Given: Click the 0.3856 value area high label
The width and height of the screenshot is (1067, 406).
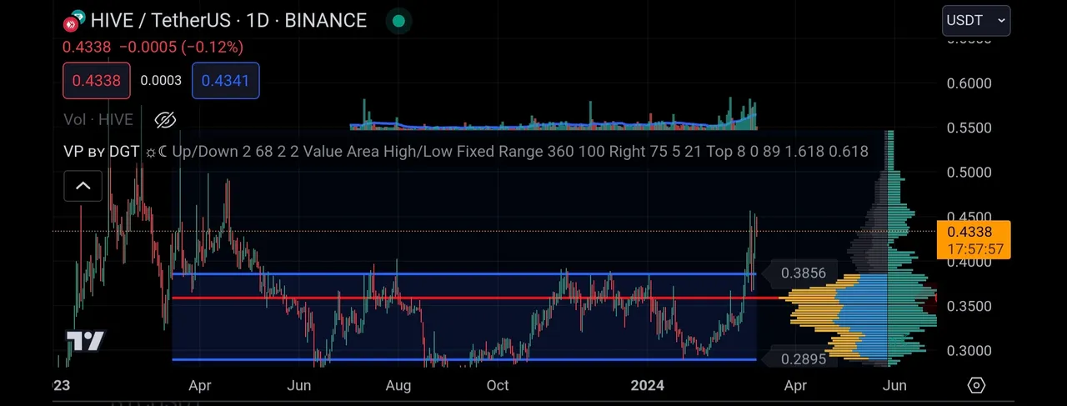Looking at the screenshot, I should pyautogui.click(x=803, y=273).
